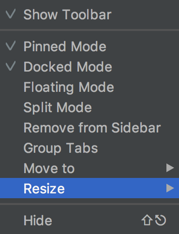Click the triangle arrow icon on Move to
Screen dimensions: 179x234
(170, 168)
